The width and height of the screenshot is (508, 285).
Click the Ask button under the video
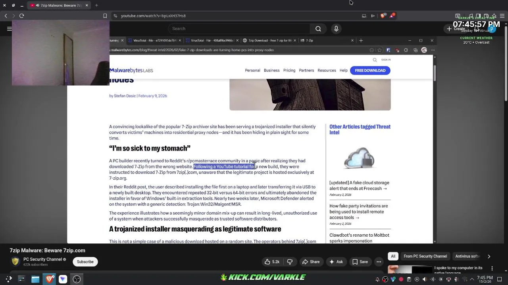336,262
